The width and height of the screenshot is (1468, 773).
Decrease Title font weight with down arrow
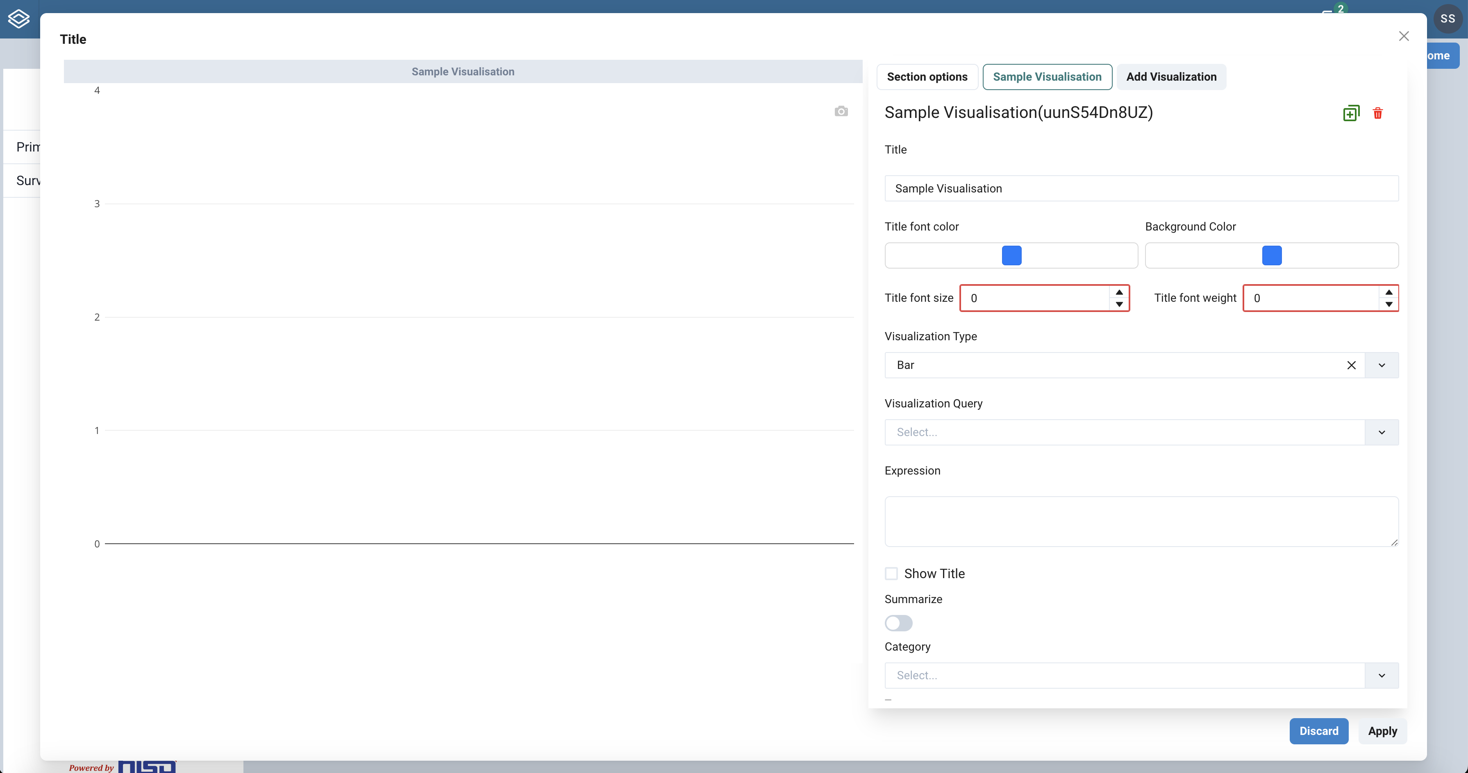1389,304
